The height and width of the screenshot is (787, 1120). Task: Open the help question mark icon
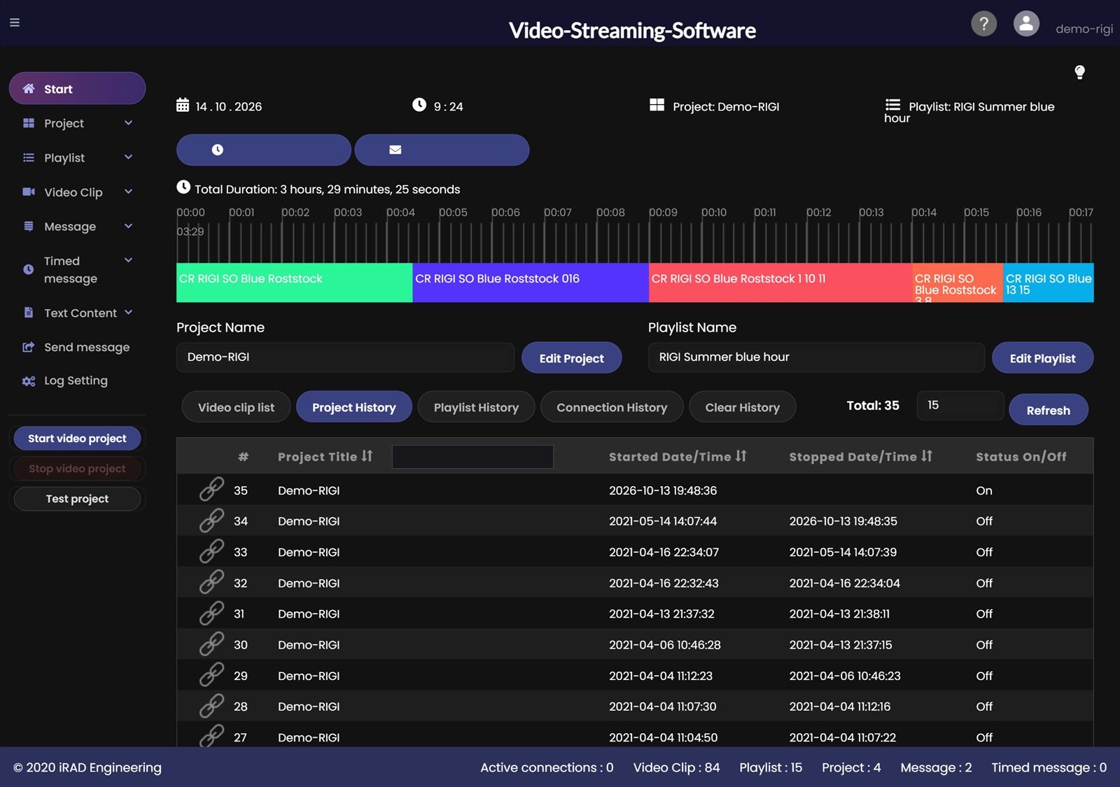pos(983,24)
